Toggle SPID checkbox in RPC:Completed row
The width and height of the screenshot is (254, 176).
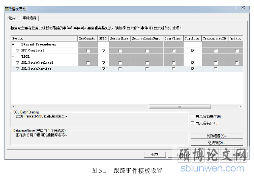[104, 51]
